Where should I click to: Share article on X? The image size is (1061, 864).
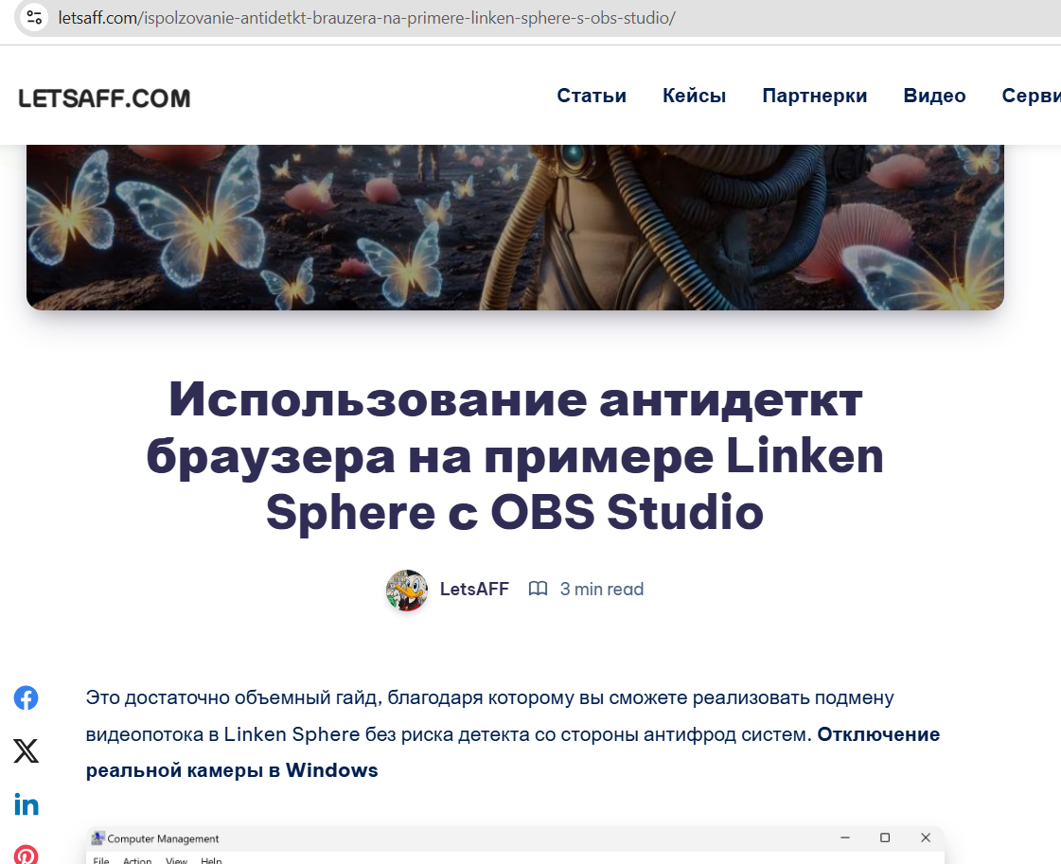point(27,751)
